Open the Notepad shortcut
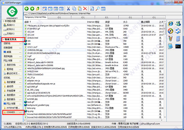Screen dimensions: 184x130 point(170,46)
